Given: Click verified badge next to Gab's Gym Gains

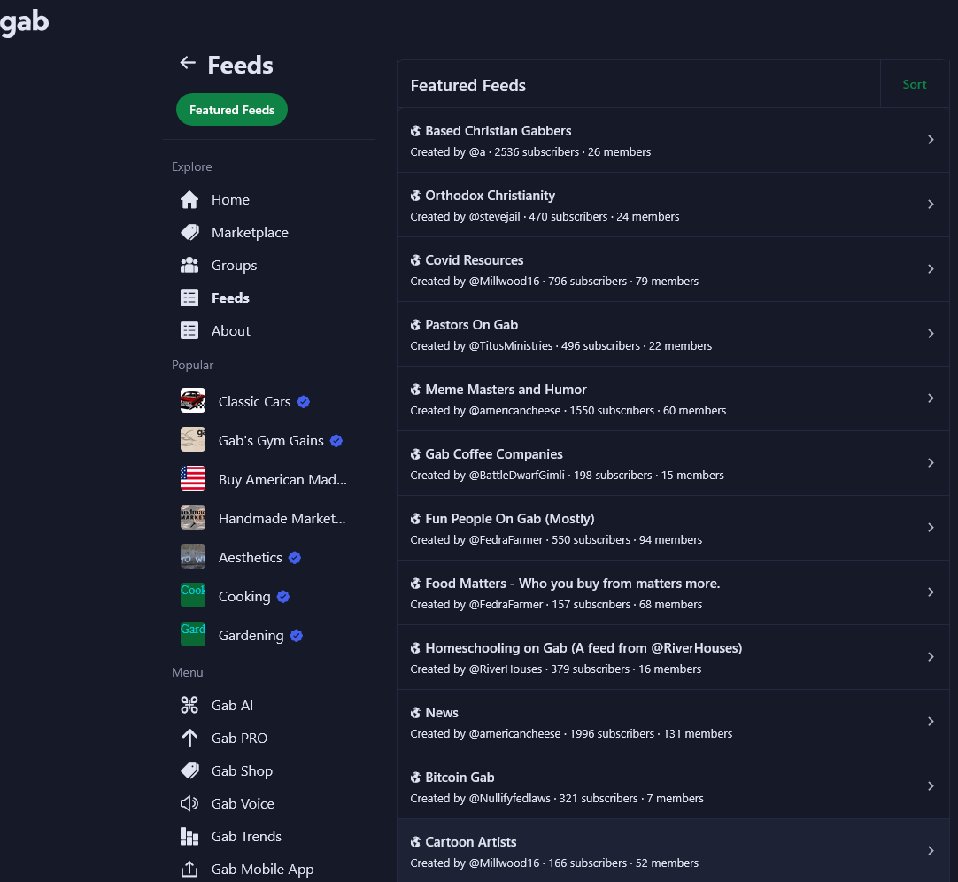Looking at the screenshot, I should (x=336, y=441).
